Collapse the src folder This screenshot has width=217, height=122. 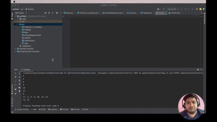pos(18,24)
